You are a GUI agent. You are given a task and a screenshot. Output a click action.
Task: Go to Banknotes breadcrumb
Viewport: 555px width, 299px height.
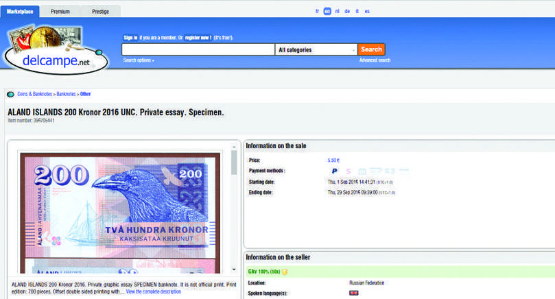66,94
